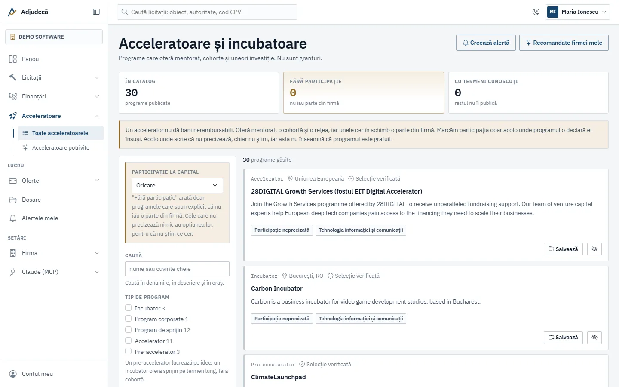Check the Pre-accelerator checkbox

click(128, 351)
